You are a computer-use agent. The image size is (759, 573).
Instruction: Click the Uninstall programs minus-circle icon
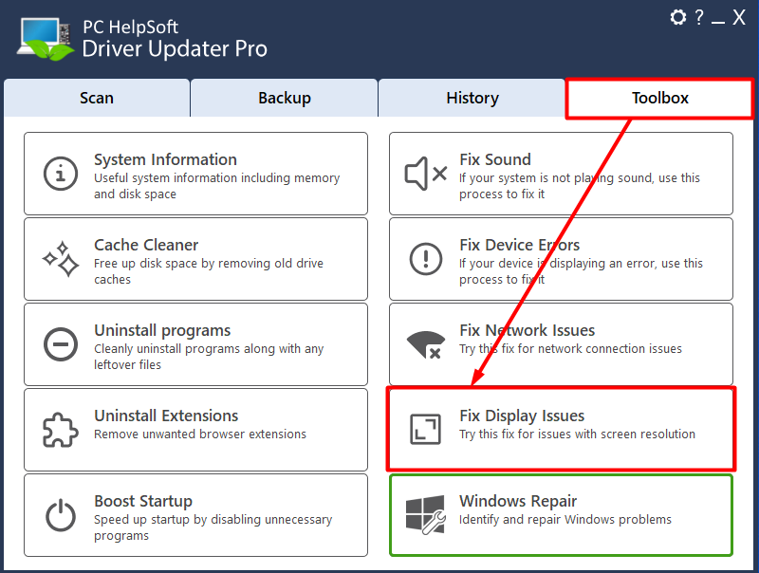[x=61, y=344]
